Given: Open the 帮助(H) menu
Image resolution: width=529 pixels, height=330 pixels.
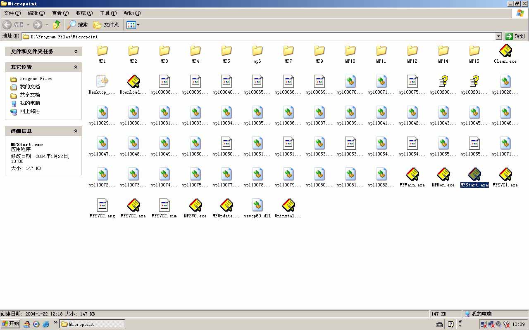Looking at the screenshot, I should tap(132, 13).
